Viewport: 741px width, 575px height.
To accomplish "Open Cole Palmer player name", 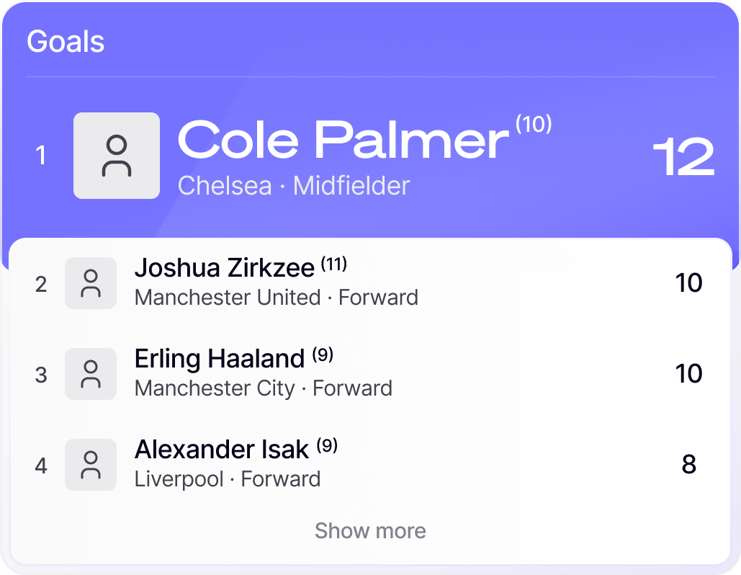I will coord(343,140).
